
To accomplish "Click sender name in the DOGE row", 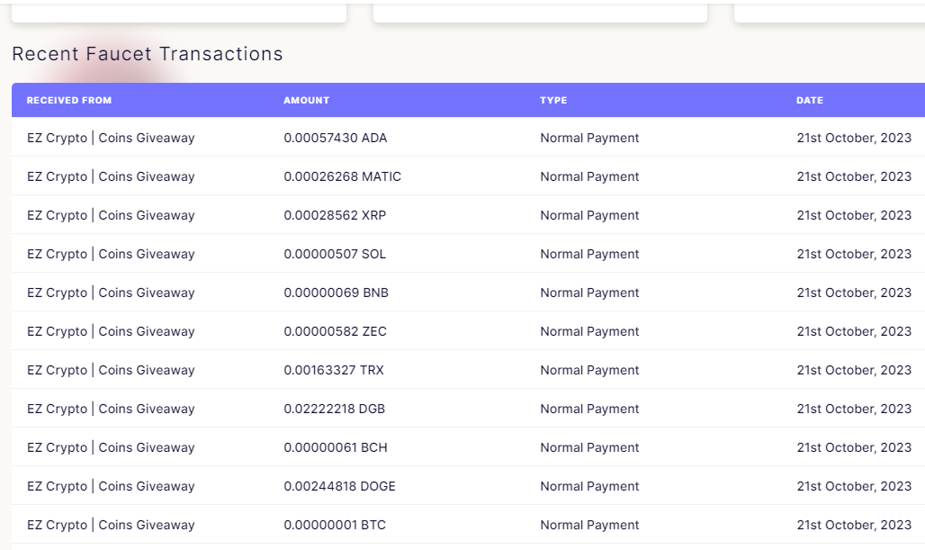I will (x=111, y=486).
